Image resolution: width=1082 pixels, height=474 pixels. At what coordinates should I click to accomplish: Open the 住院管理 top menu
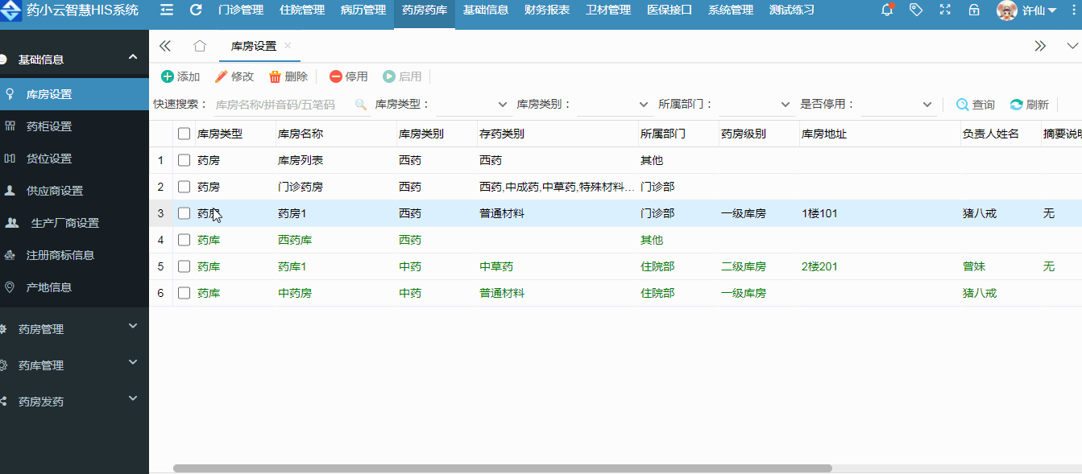point(302,10)
